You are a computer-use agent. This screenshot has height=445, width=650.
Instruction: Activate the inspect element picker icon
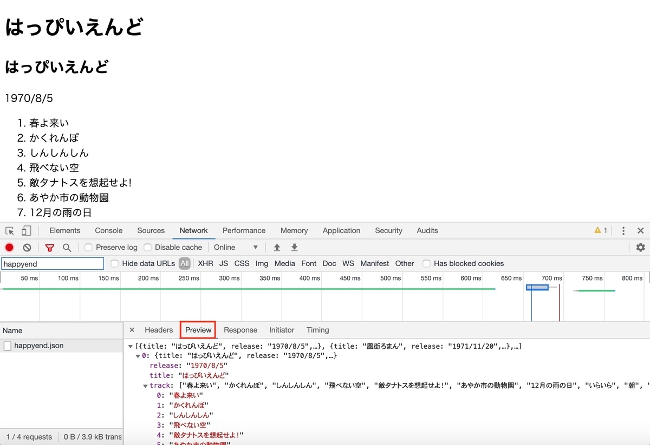[x=10, y=231]
